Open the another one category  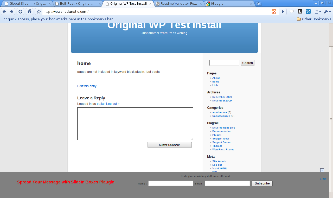click(x=220, y=112)
